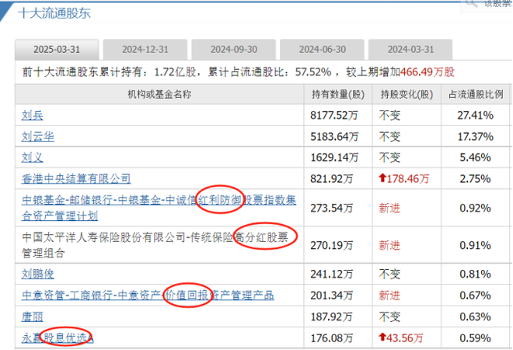
Task: Click the 持股变化(股) column header
Action: 407,94
